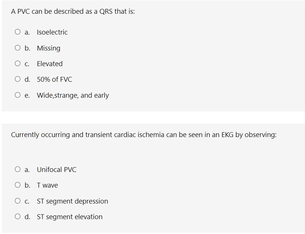Image resolution: width=305 pixels, height=234 pixels.
Task: Click the 'ST segment elevation' answer text
Action: 70,217
